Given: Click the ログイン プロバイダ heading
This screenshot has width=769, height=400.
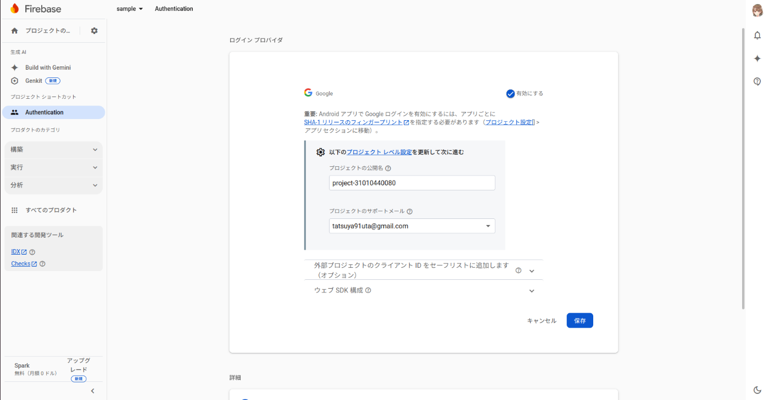Looking at the screenshot, I should (256, 40).
